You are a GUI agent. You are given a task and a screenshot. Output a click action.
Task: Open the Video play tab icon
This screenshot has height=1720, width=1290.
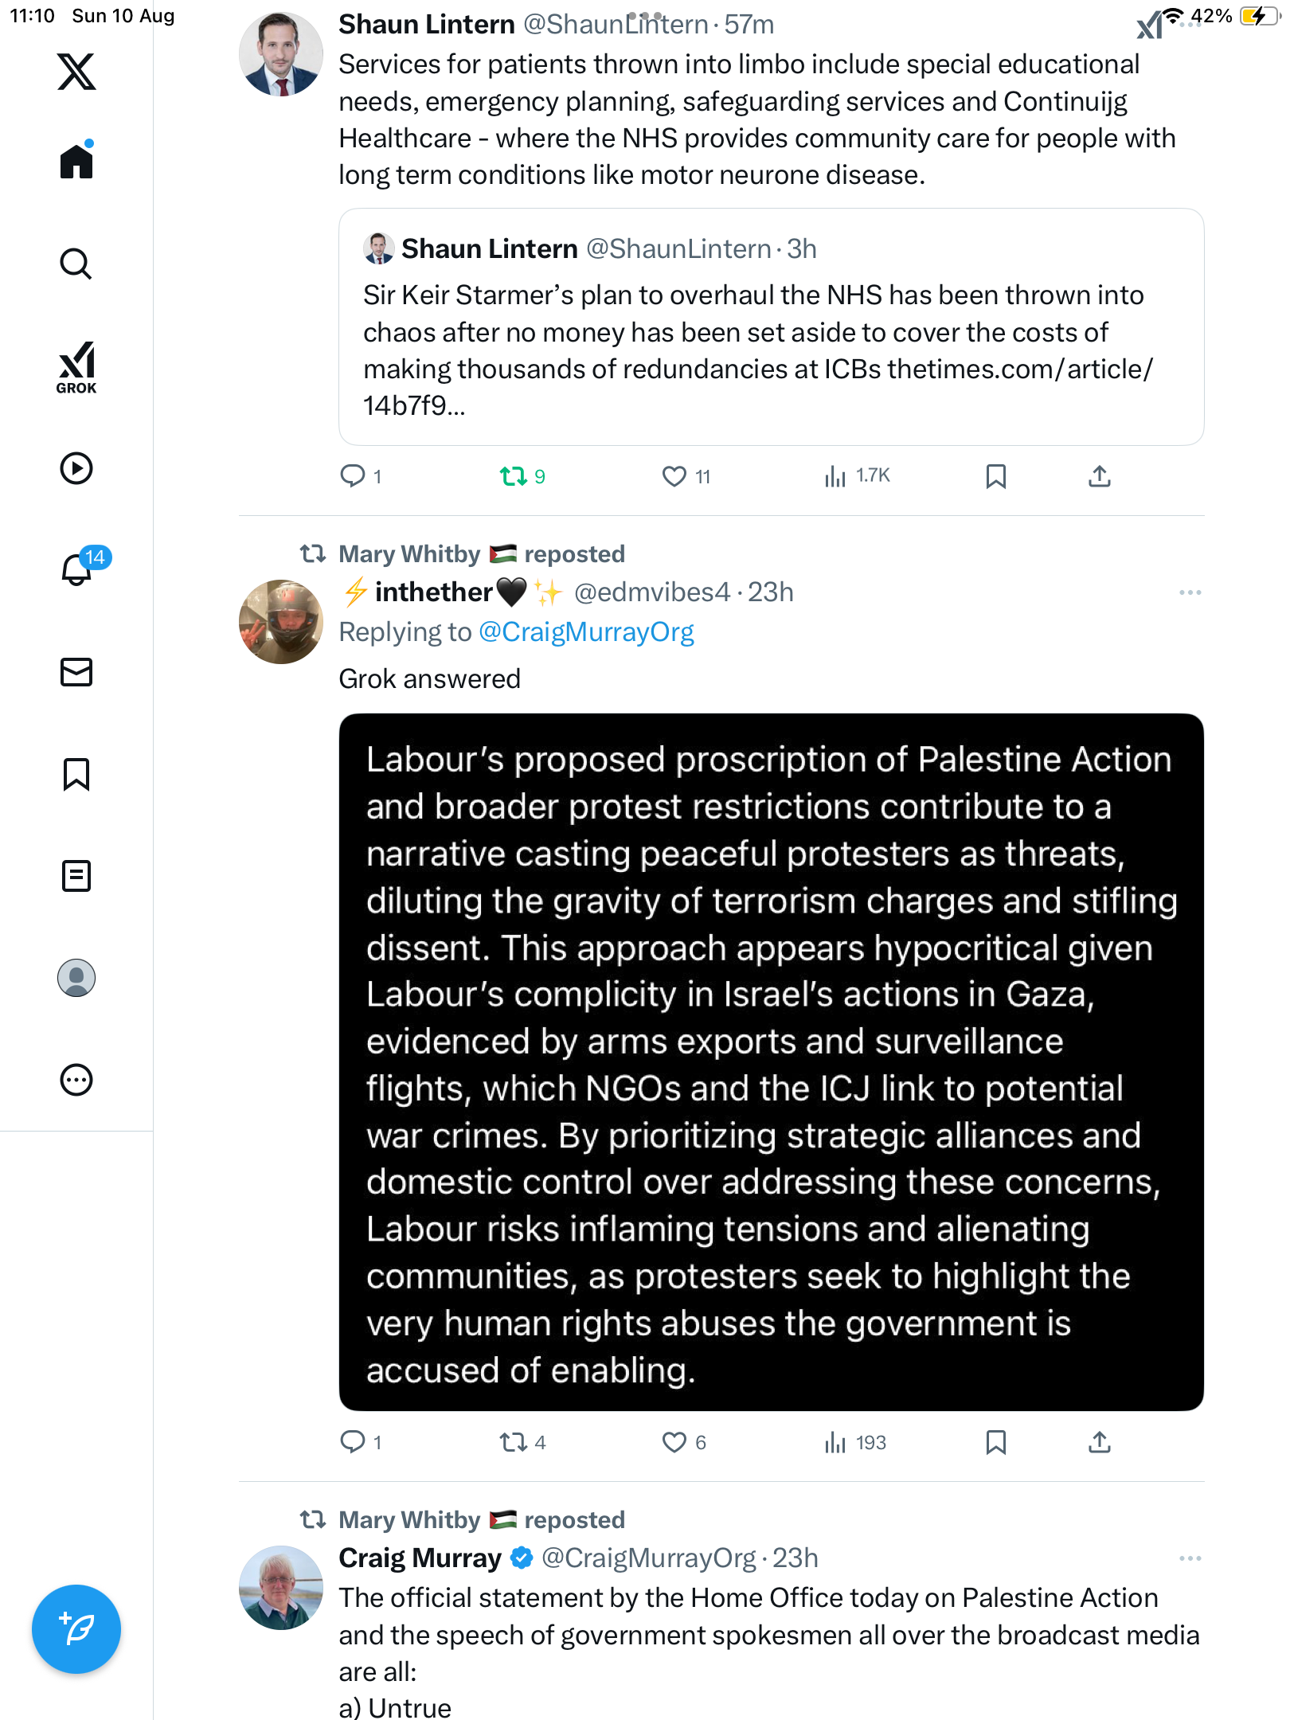76,468
